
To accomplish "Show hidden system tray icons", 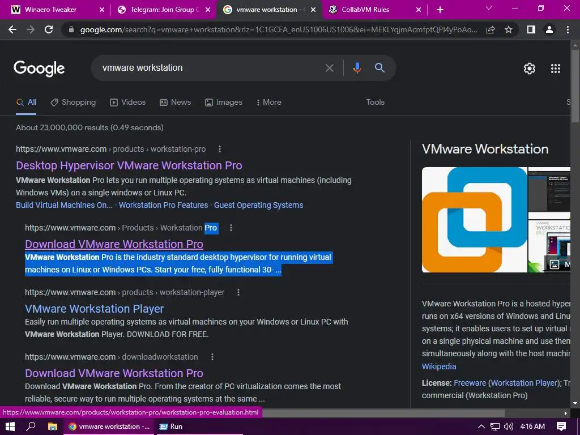I will point(481,427).
